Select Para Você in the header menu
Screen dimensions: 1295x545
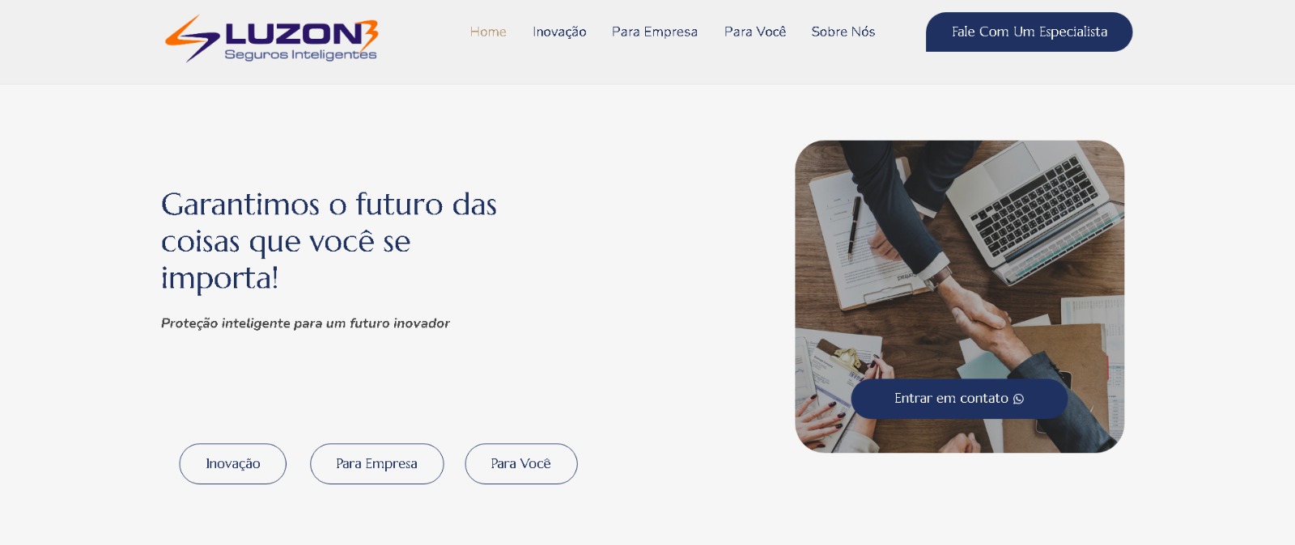click(755, 32)
